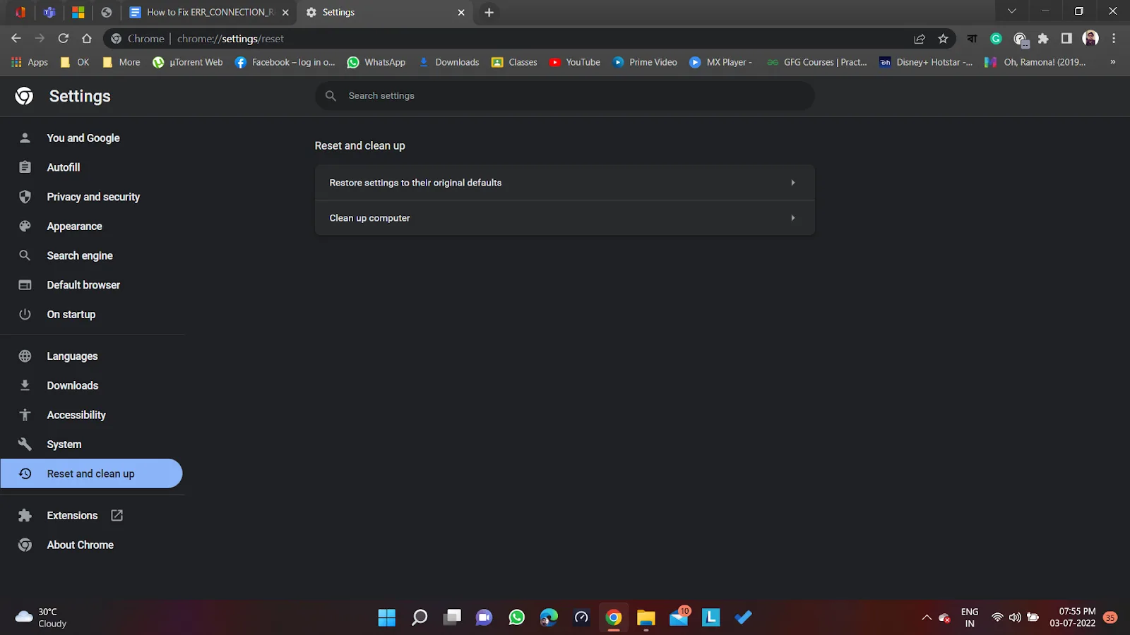
Task: Show more bookmarks overflow chevron
Action: click(1113, 62)
